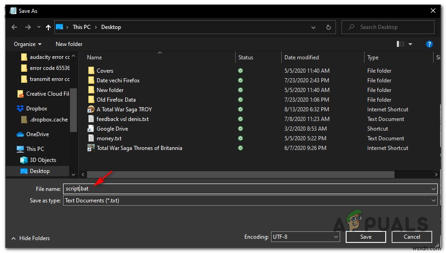Click the New folder item's folder icon
This screenshot has width=446, height=253.
coord(91,90)
